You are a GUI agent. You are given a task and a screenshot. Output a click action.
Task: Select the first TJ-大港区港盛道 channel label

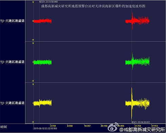click(x=12, y=21)
